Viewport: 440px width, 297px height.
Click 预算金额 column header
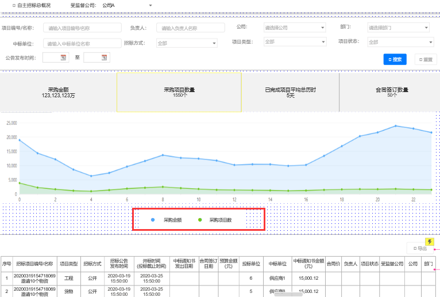[x=229, y=264]
